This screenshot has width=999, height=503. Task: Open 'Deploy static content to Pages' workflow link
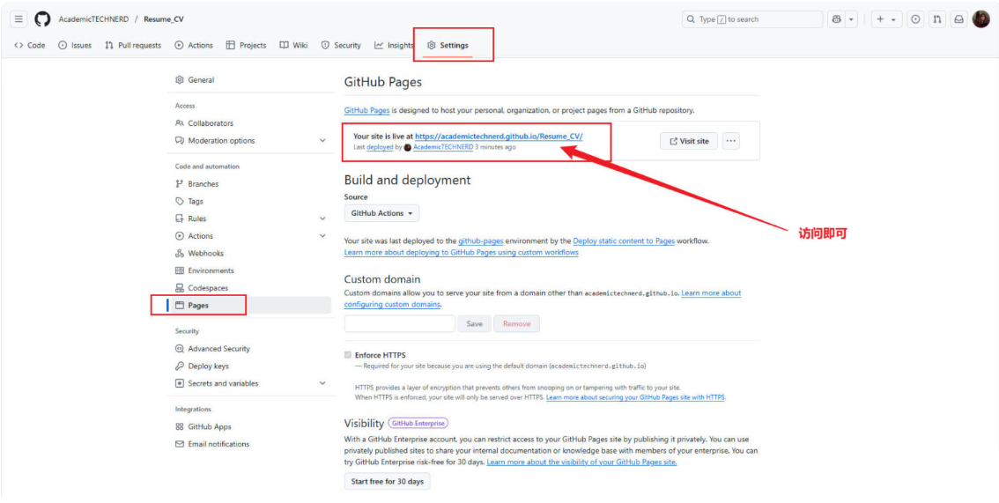pyautogui.click(x=624, y=241)
